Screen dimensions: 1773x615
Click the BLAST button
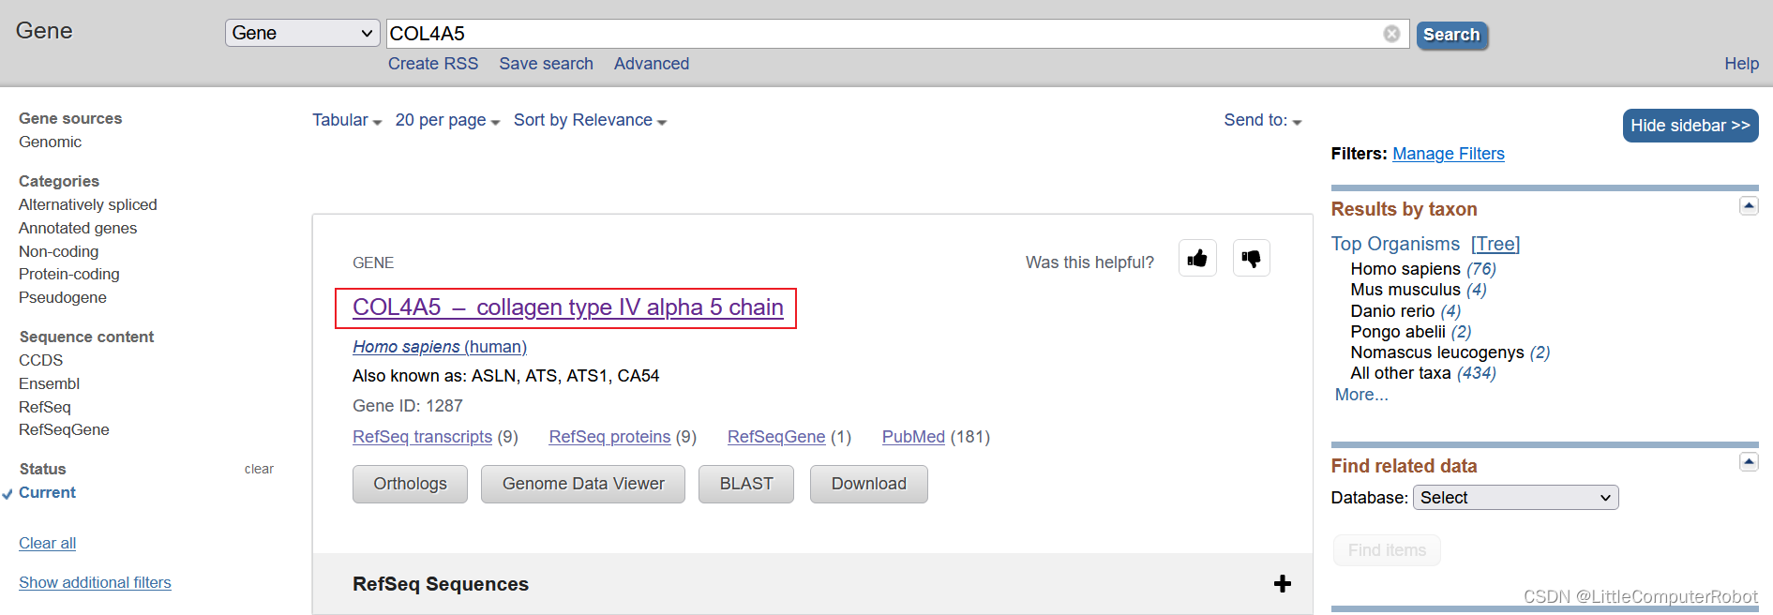coord(746,484)
